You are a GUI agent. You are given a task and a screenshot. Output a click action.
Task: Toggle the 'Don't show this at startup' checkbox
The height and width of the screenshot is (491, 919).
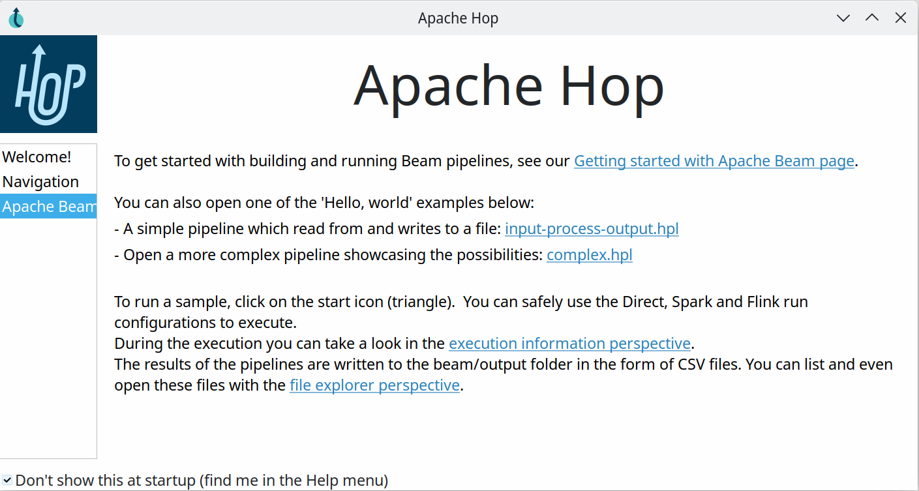pyautogui.click(x=7, y=481)
